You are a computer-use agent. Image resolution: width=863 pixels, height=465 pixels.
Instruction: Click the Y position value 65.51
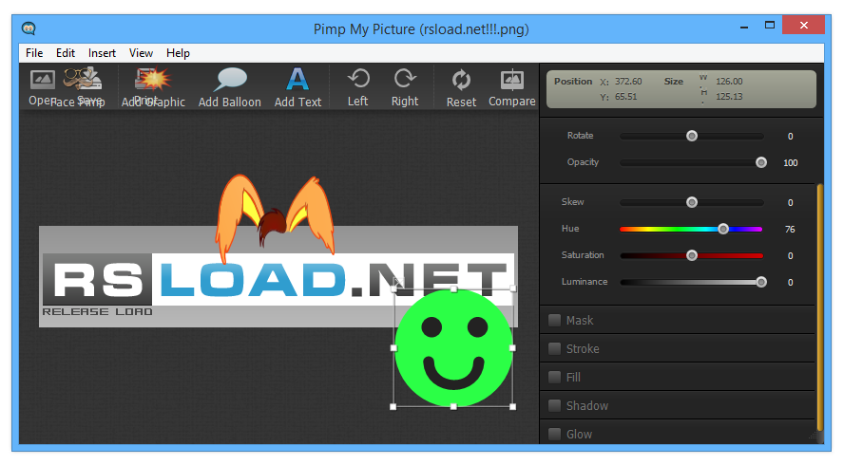coord(625,96)
